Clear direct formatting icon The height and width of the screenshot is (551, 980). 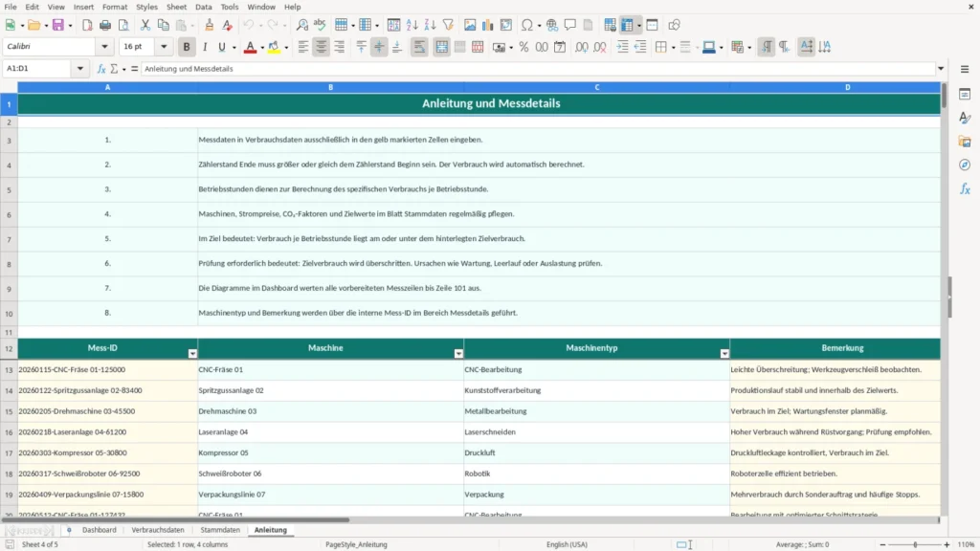click(228, 25)
